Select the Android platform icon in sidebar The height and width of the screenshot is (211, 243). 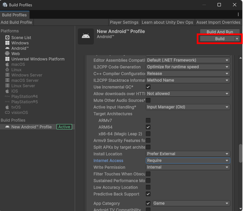tap(7, 48)
